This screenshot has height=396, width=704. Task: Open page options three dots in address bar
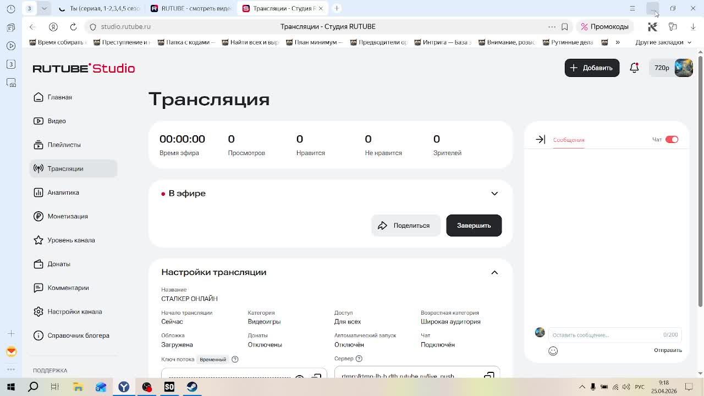click(x=552, y=26)
